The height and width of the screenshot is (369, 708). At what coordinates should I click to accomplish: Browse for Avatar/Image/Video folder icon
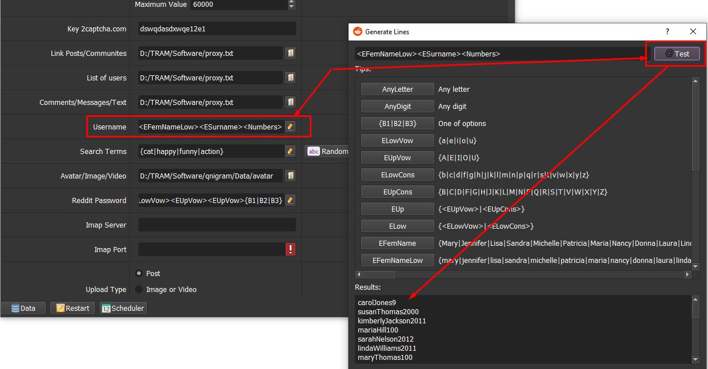pyautogui.click(x=290, y=176)
